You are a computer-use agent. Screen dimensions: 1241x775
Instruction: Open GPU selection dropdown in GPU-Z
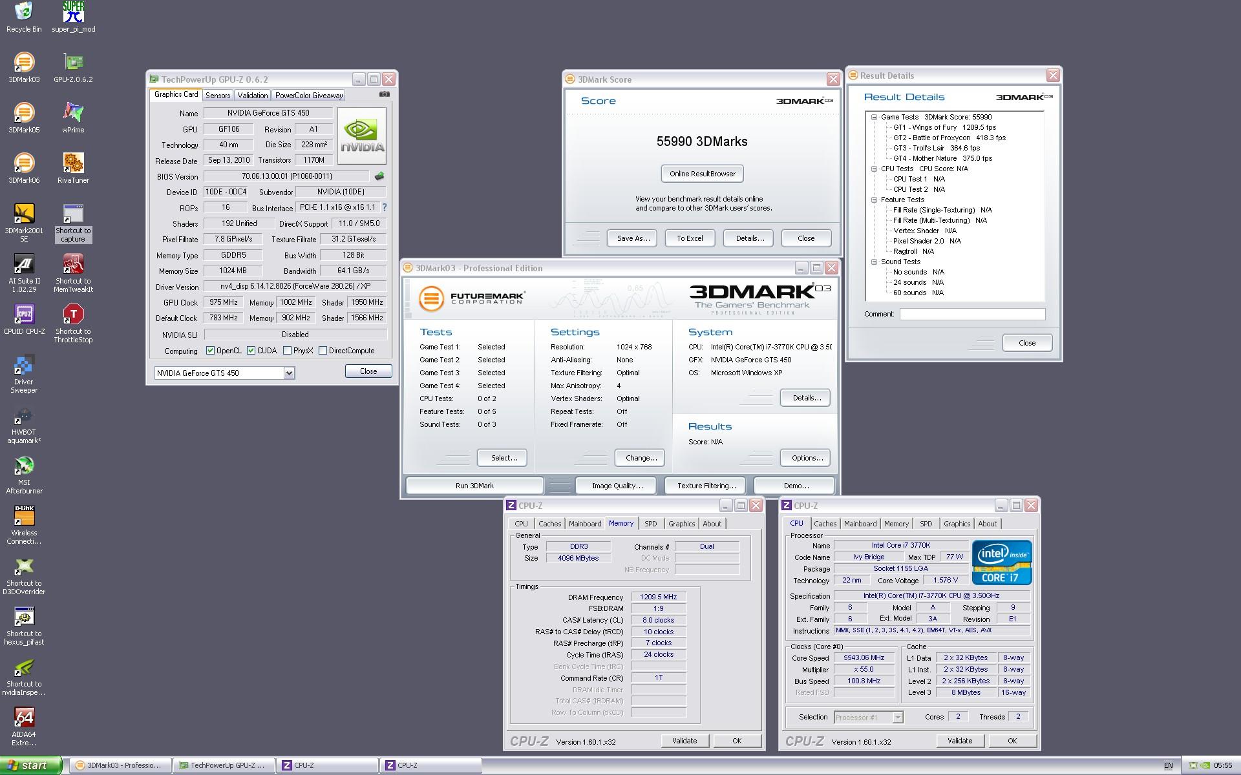point(289,373)
